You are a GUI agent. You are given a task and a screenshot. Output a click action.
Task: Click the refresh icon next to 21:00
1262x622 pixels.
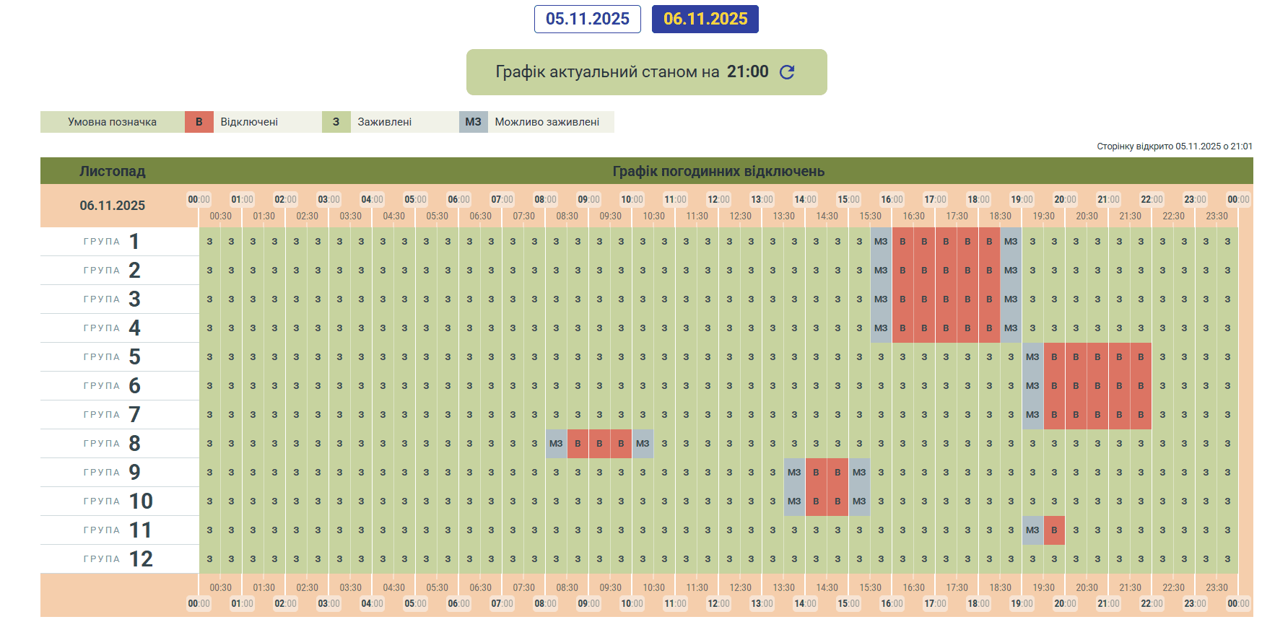tap(787, 72)
